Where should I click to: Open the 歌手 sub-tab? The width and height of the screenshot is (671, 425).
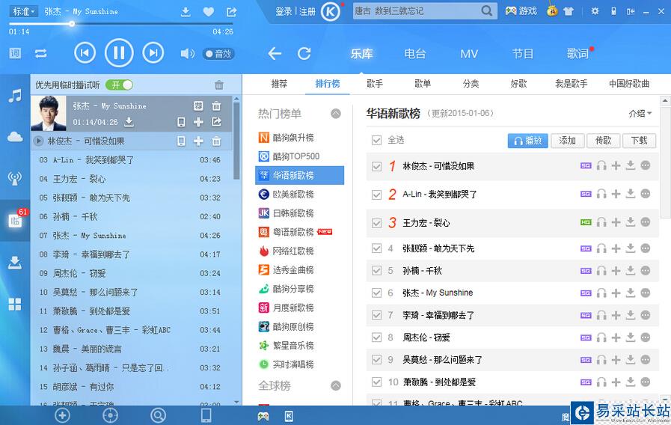tap(375, 84)
